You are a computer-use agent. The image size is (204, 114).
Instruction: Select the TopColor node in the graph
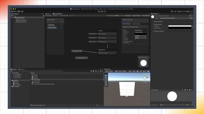pyautogui.click(x=77, y=51)
